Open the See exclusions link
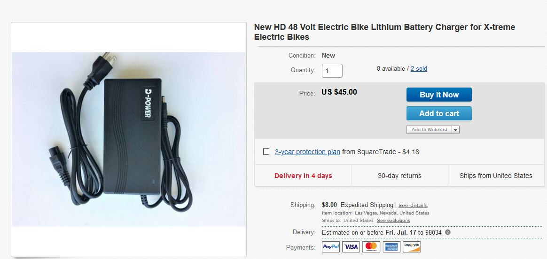Screen dimensions: 547x259 coord(393,221)
